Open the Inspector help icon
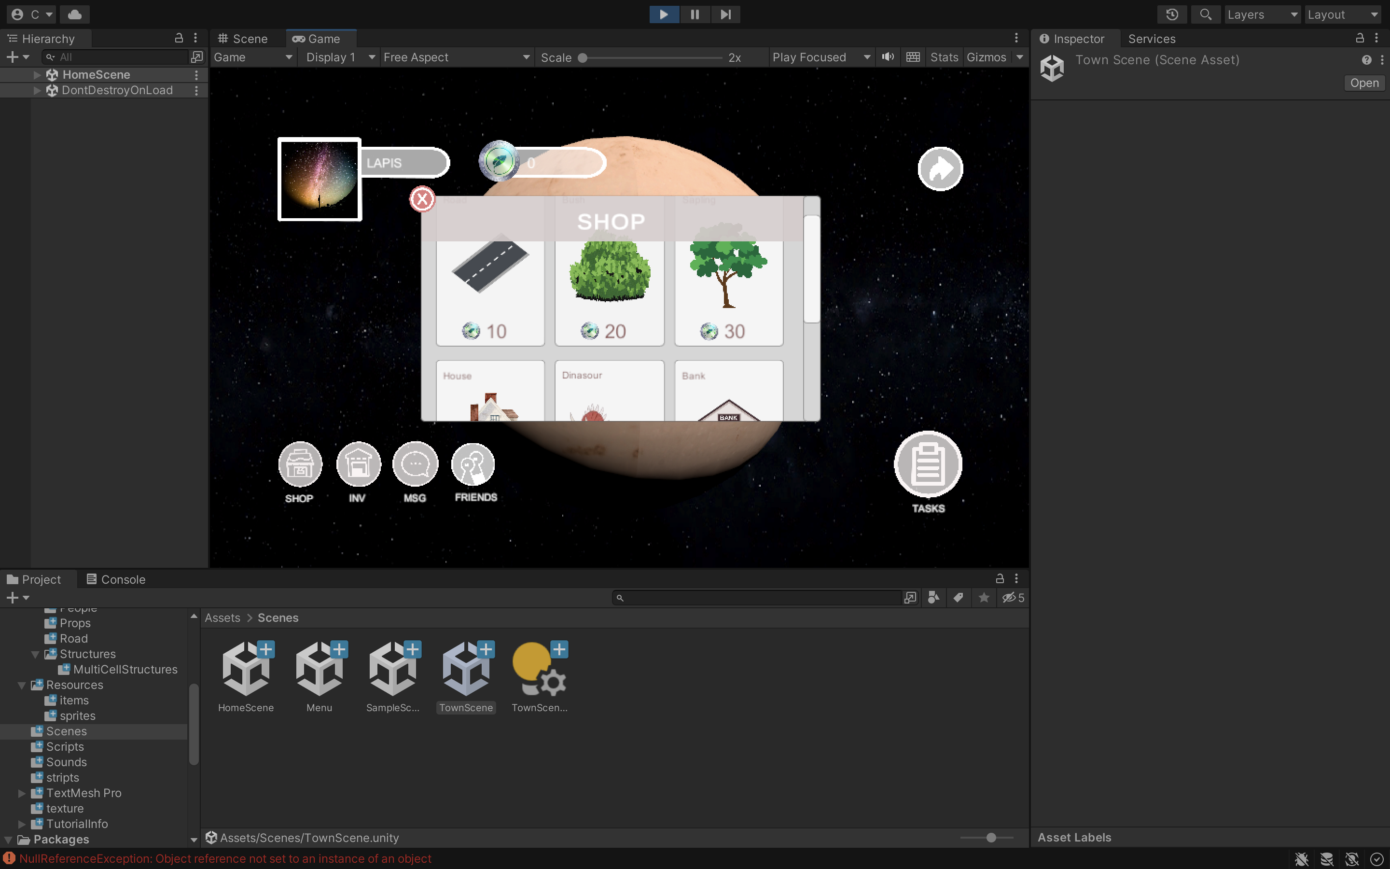Image resolution: width=1390 pixels, height=869 pixels. pyautogui.click(x=1366, y=60)
